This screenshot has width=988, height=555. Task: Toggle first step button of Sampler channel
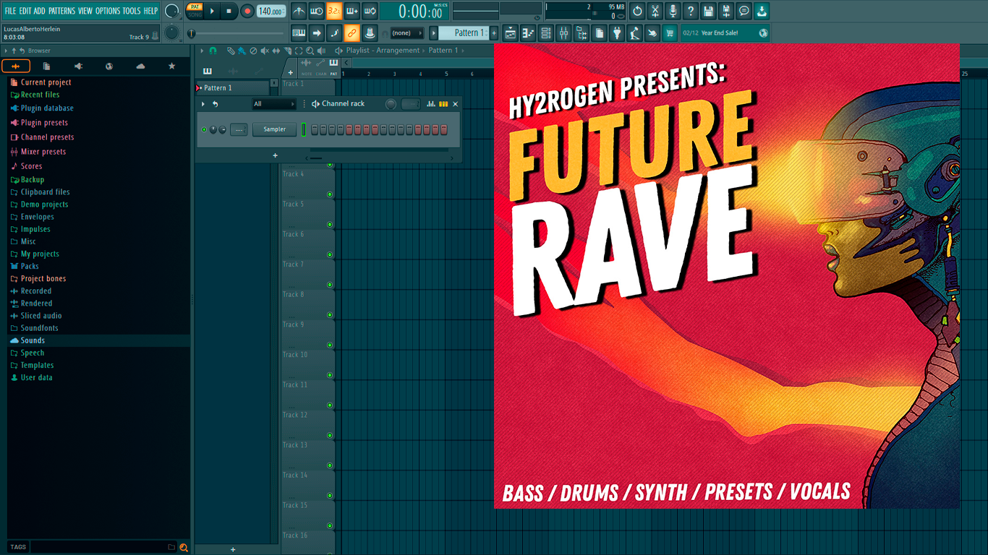point(315,129)
